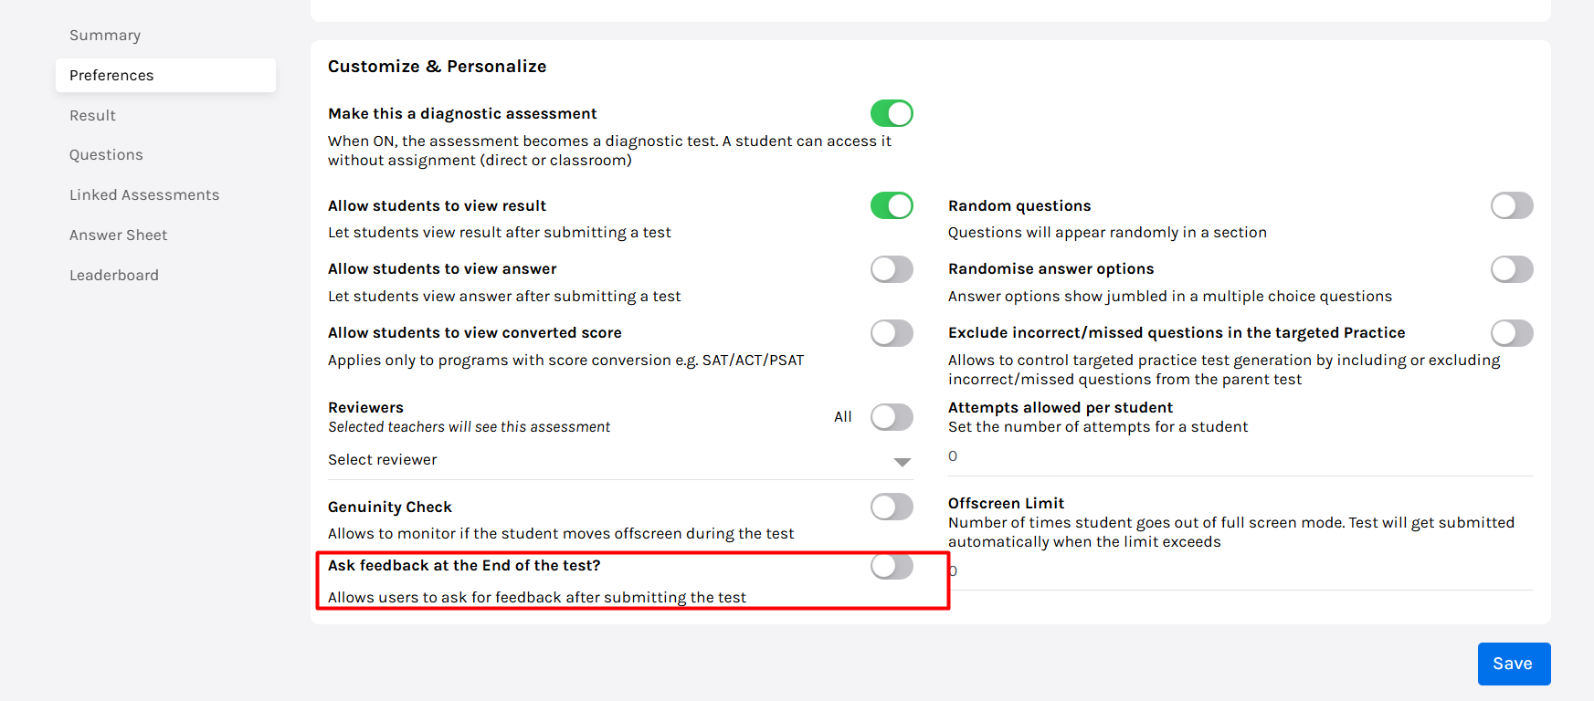Viewport: 1594px width, 701px height.
Task: Enable Allow students to view answer
Action: coord(892,269)
